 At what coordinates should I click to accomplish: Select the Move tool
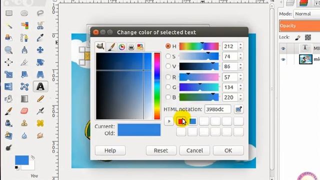click(x=40, y=50)
